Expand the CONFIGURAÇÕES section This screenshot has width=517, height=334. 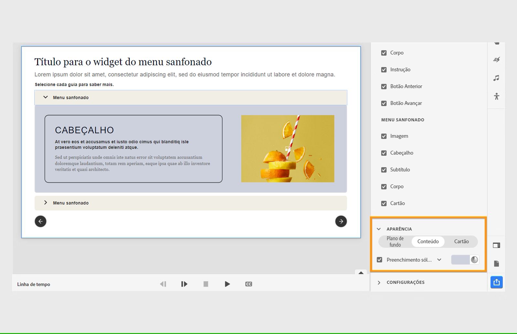pyautogui.click(x=379, y=282)
